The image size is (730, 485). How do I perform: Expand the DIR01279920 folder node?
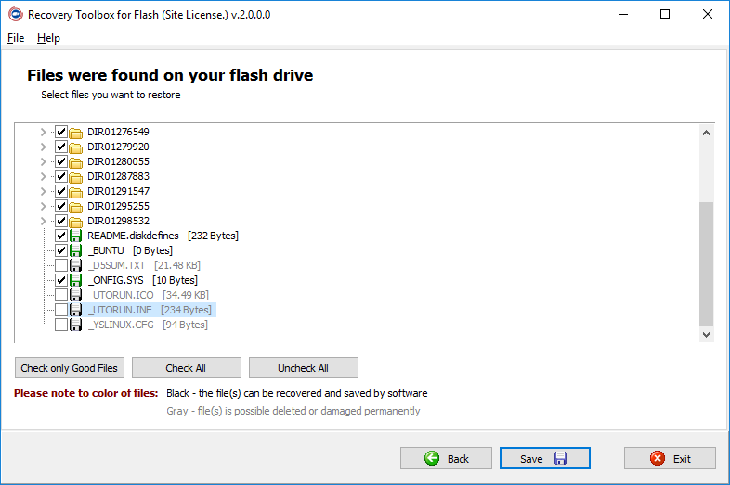pos(44,147)
